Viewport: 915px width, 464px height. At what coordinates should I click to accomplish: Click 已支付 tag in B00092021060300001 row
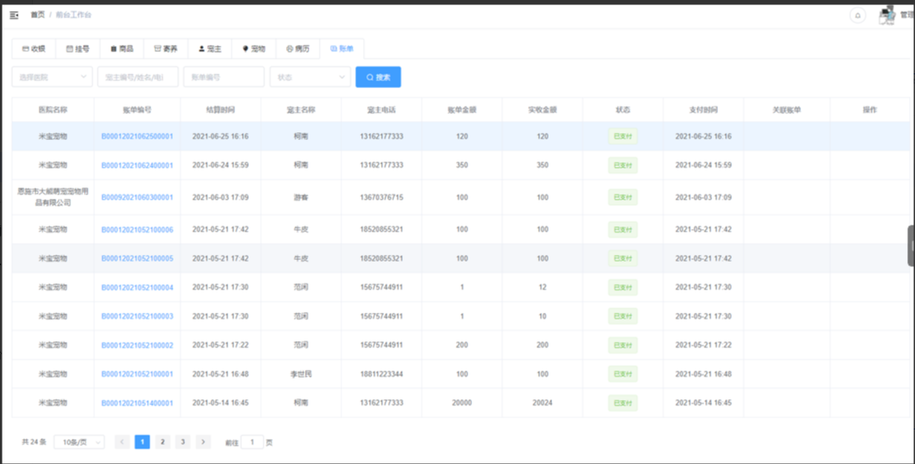click(623, 198)
